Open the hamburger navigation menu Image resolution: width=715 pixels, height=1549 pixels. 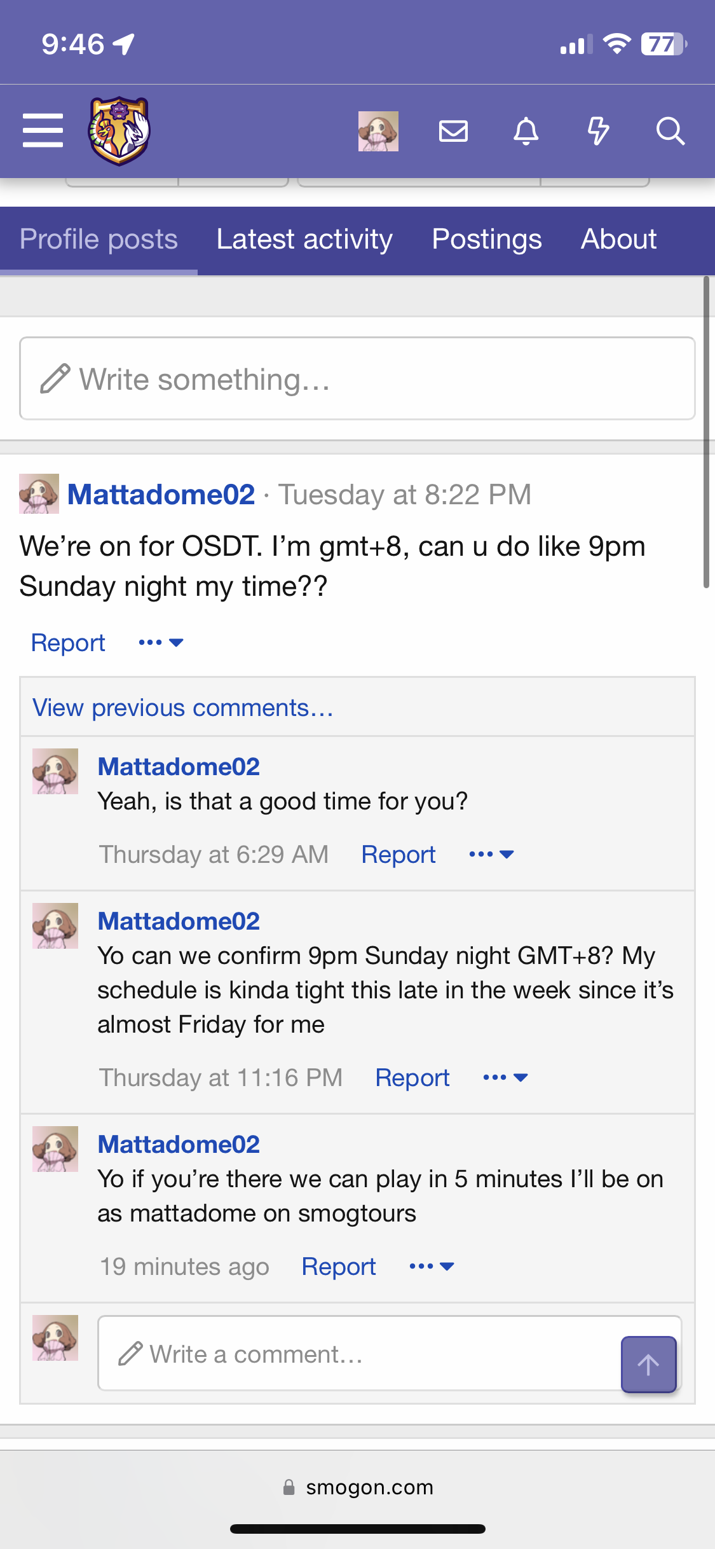point(43,131)
